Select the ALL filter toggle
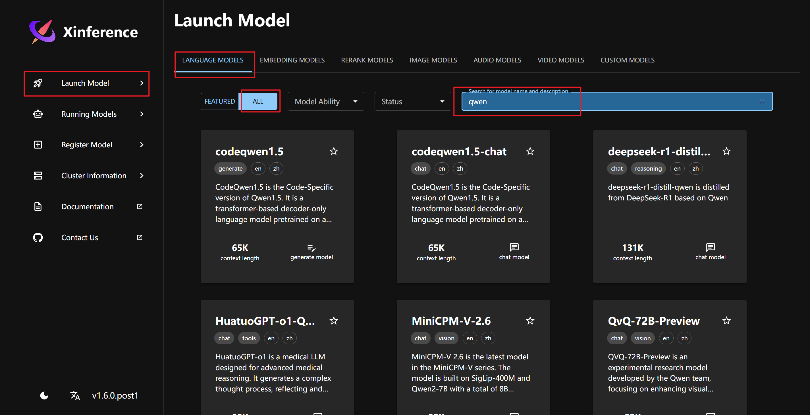This screenshot has width=810, height=415. pos(258,101)
